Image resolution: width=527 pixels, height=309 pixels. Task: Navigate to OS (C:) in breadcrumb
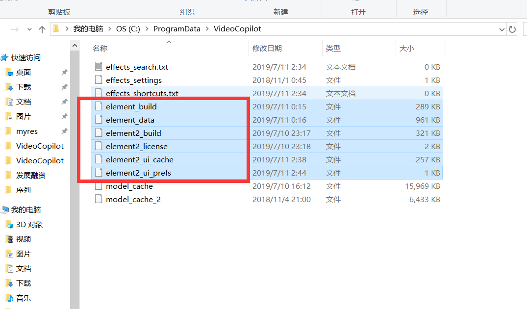tap(128, 29)
